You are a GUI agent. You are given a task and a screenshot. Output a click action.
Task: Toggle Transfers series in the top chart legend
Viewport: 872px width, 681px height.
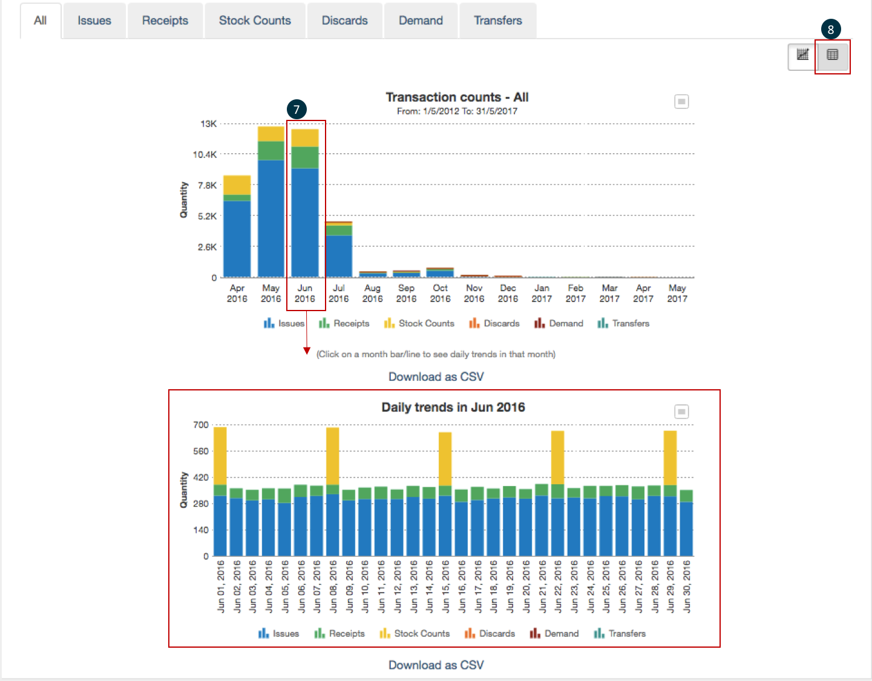pyautogui.click(x=623, y=323)
